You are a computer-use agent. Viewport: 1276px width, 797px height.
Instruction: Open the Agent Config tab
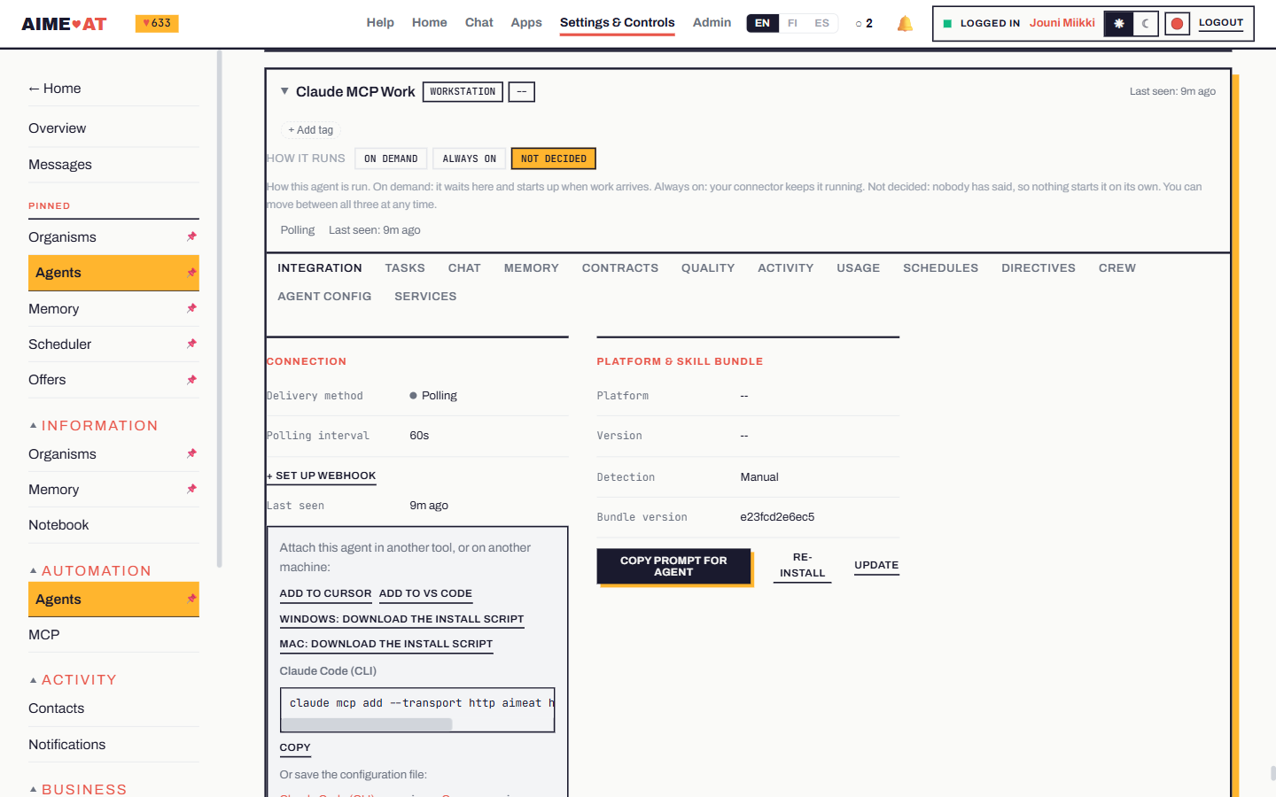[324, 297]
